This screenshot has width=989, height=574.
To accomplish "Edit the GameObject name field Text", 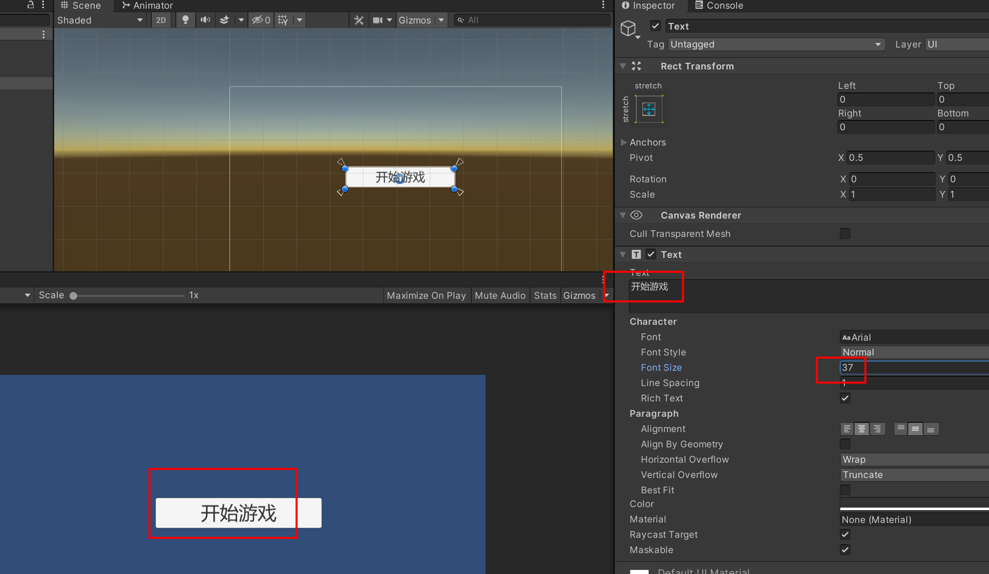I will (x=827, y=26).
